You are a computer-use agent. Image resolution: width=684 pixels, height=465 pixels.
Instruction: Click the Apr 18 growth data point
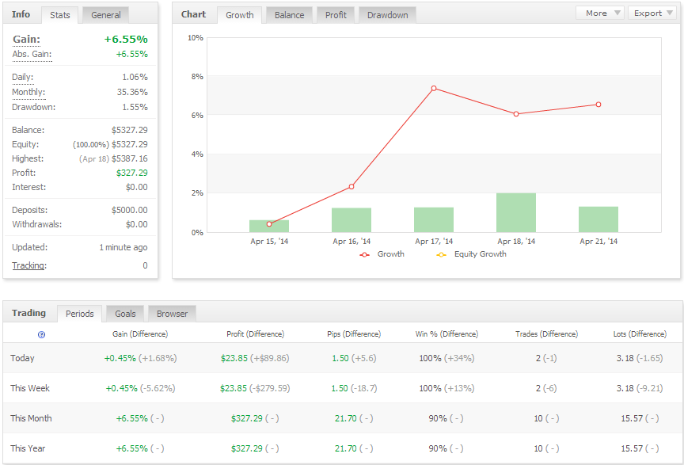516,114
